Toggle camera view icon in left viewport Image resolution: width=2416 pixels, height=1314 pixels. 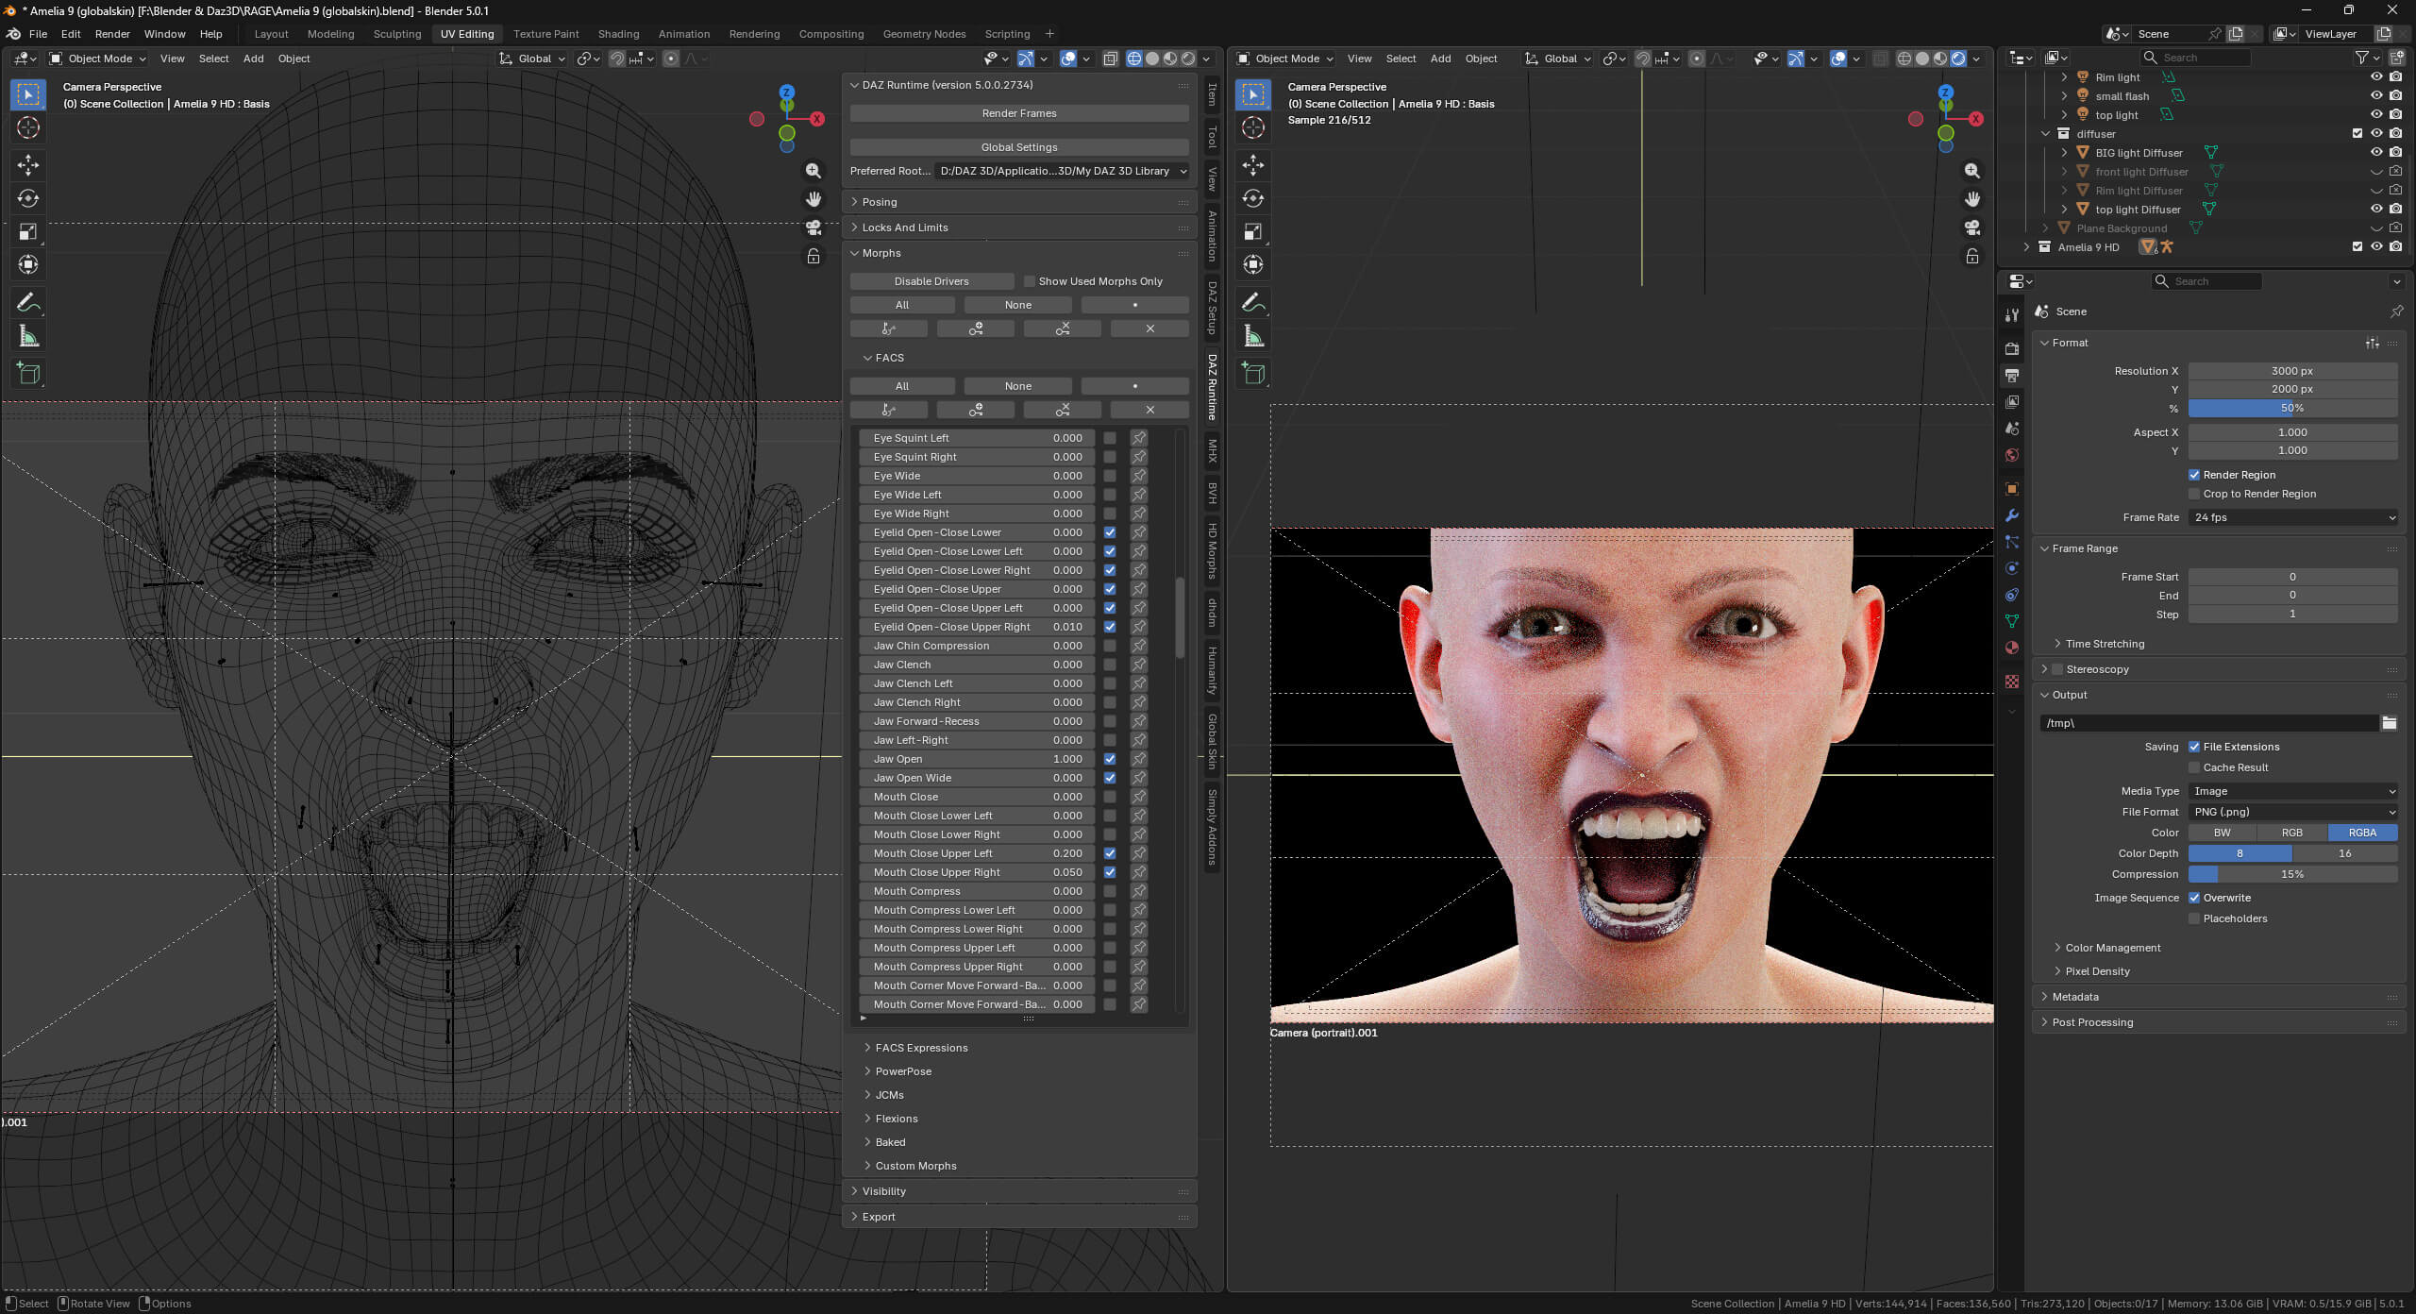pos(813,227)
